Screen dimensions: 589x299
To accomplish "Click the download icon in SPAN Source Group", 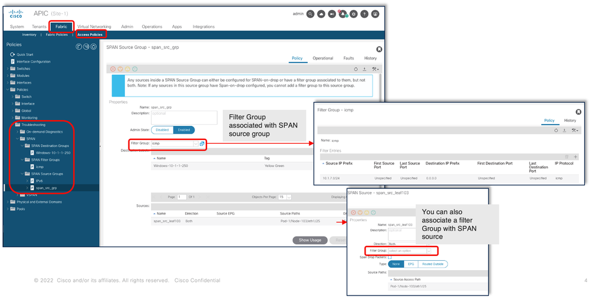I will point(364,69).
